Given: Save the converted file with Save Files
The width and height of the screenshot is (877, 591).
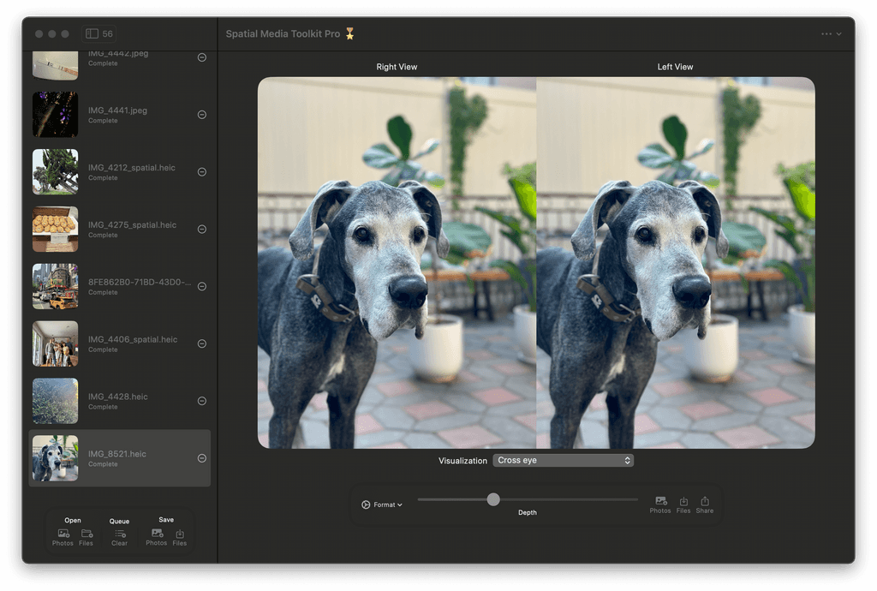Looking at the screenshot, I should tap(180, 531).
